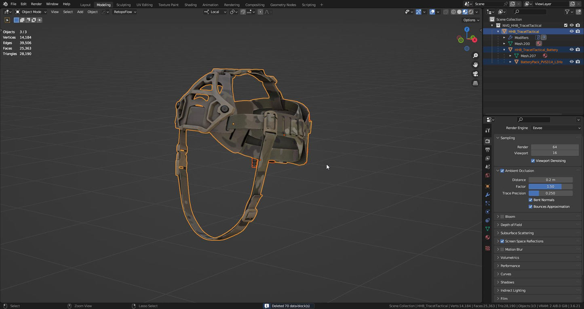This screenshot has width=584, height=309.
Task: Enable the Bloom checkbox
Action: pyautogui.click(x=502, y=217)
